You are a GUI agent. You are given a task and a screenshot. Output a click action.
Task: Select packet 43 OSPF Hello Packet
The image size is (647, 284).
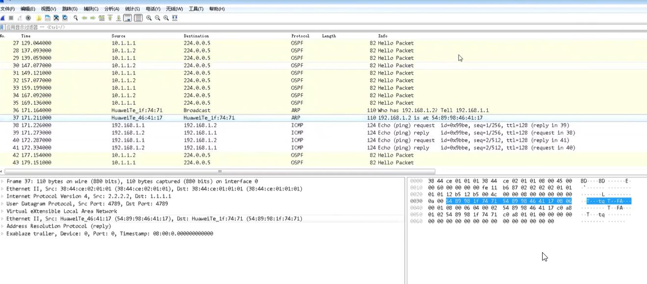tap(323, 163)
